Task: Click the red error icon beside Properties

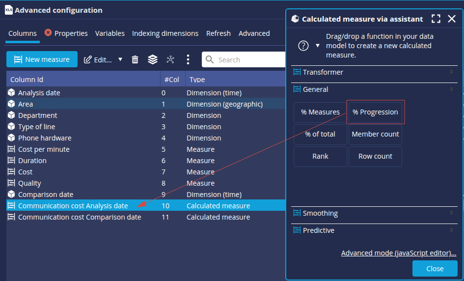Action: (x=48, y=33)
